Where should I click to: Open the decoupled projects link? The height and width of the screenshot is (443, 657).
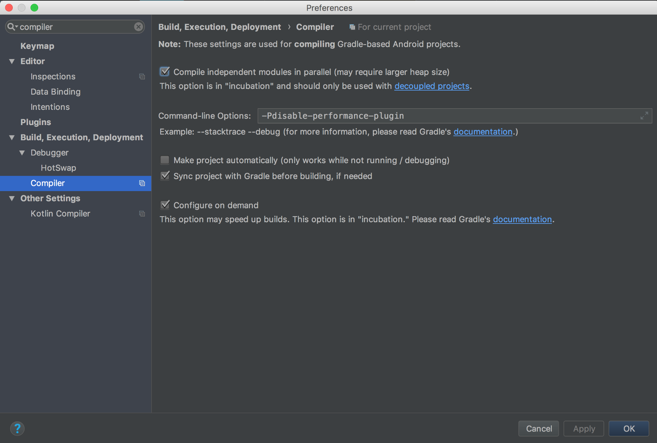432,86
